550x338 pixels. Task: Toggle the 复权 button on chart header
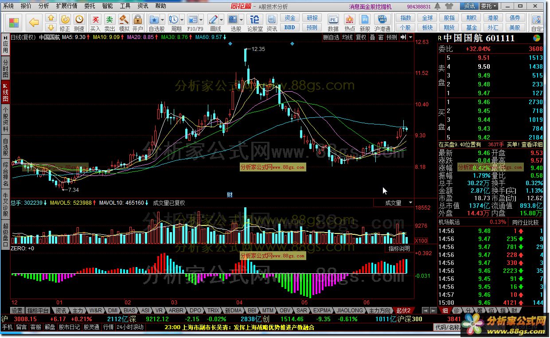coord(361,37)
